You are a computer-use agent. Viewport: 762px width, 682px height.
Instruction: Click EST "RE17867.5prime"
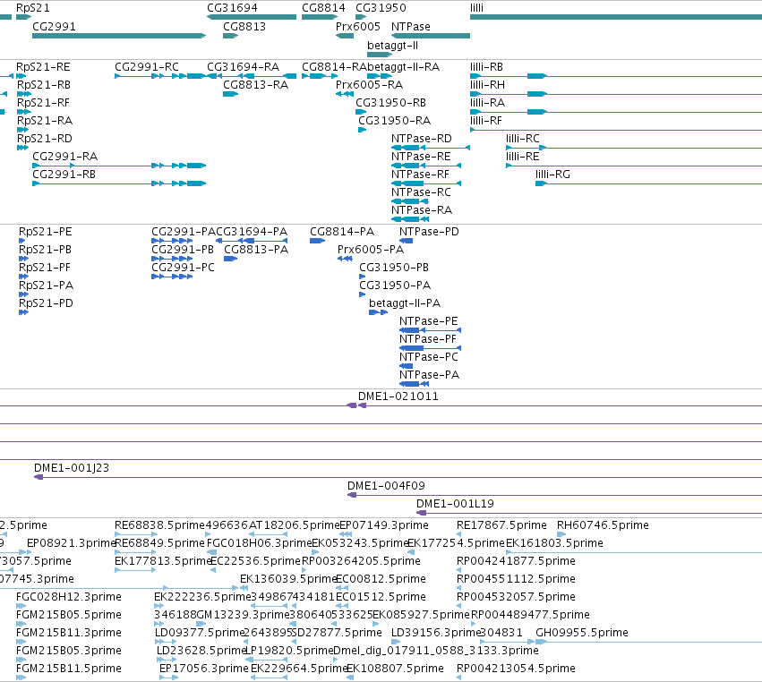[x=502, y=525]
